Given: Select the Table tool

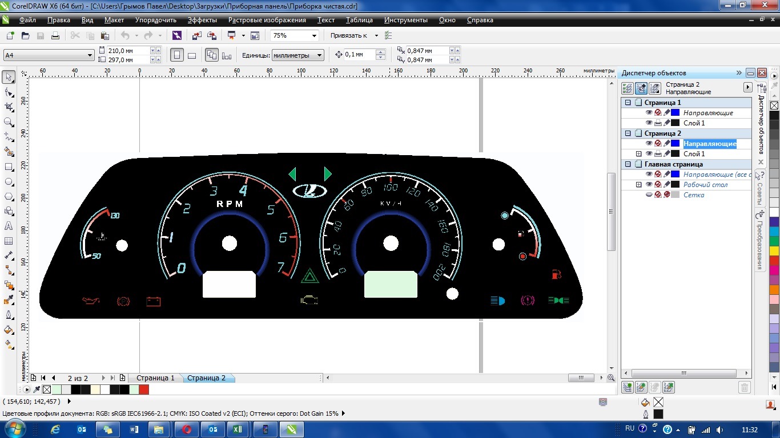Looking at the screenshot, I should [9, 241].
